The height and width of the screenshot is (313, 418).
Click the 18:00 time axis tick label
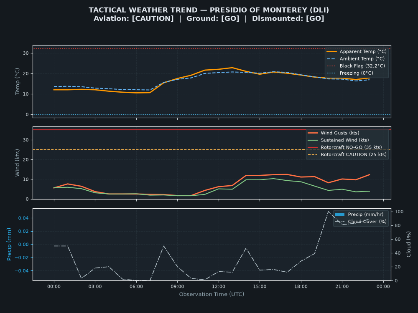coord(301,287)
